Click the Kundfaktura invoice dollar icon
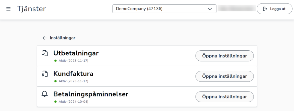This screenshot has width=294, height=111. pyautogui.click(x=45, y=74)
